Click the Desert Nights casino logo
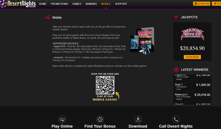The image size is (221, 129). point(17,4)
